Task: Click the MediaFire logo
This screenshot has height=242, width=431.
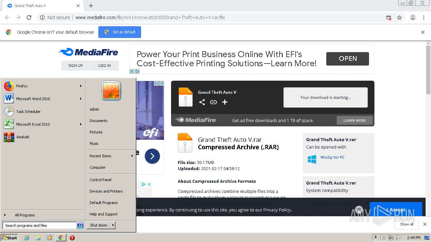Action: tap(88, 52)
